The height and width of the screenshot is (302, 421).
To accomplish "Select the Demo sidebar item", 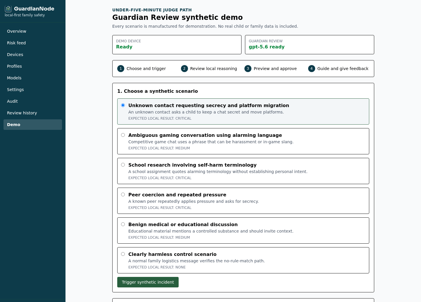I will [33, 125].
